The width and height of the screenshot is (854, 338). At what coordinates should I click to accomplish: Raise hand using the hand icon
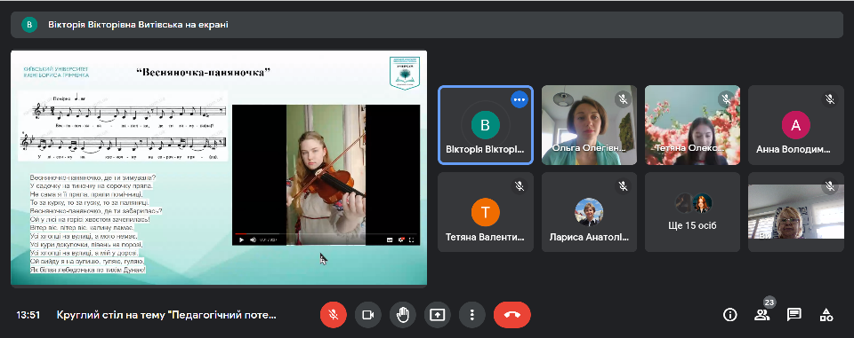(x=403, y=315)
